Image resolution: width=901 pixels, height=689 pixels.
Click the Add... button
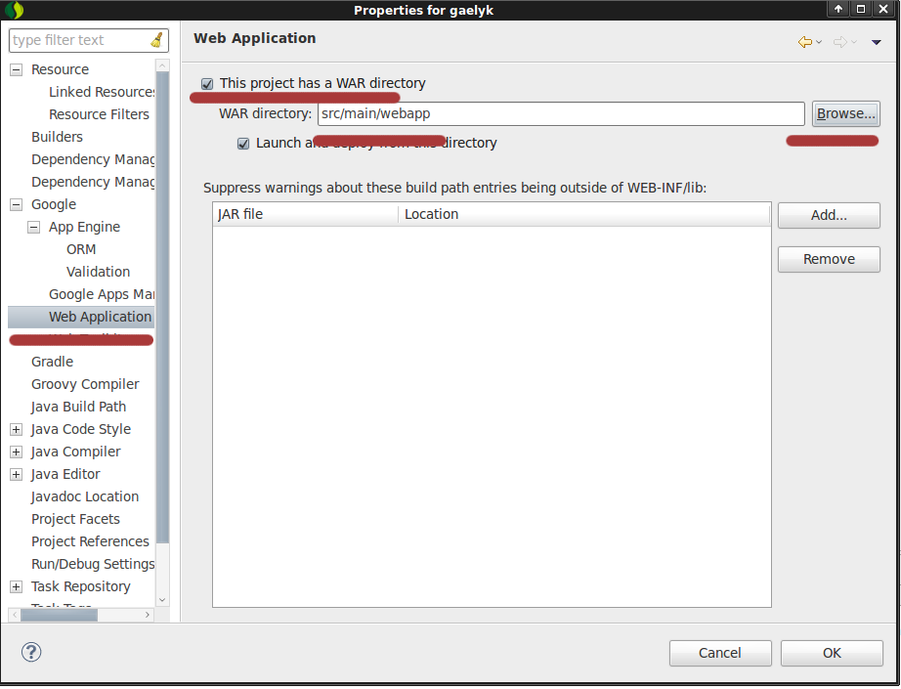829,215
